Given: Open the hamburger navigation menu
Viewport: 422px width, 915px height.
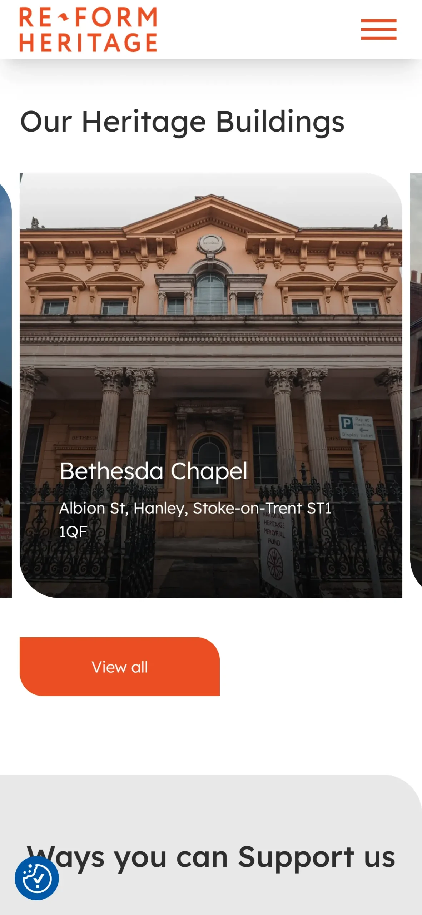Looking at the screenshot, I should [x=378, y=29].
